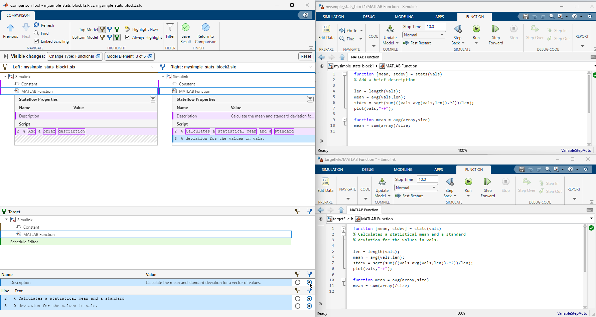Screen dimensions: 596x317
Task: Click Return to Comparison icon
Action: coord(205,27)
